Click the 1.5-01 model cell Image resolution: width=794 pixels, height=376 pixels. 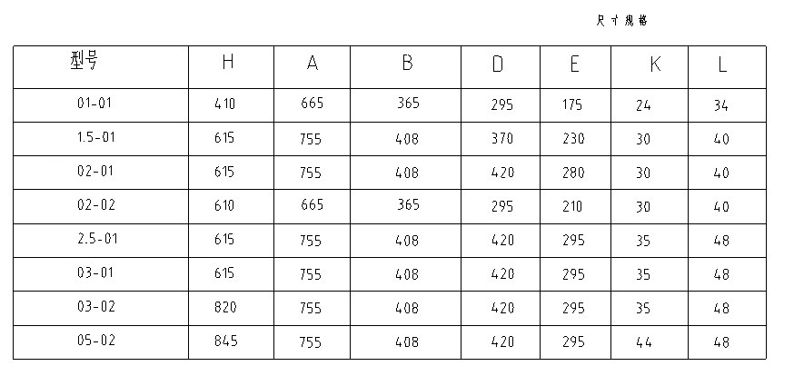click(x=94, y=138)
